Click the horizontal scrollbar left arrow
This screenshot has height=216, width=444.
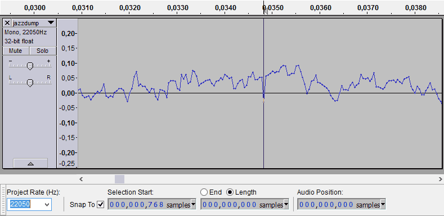[x=81, y=179]
